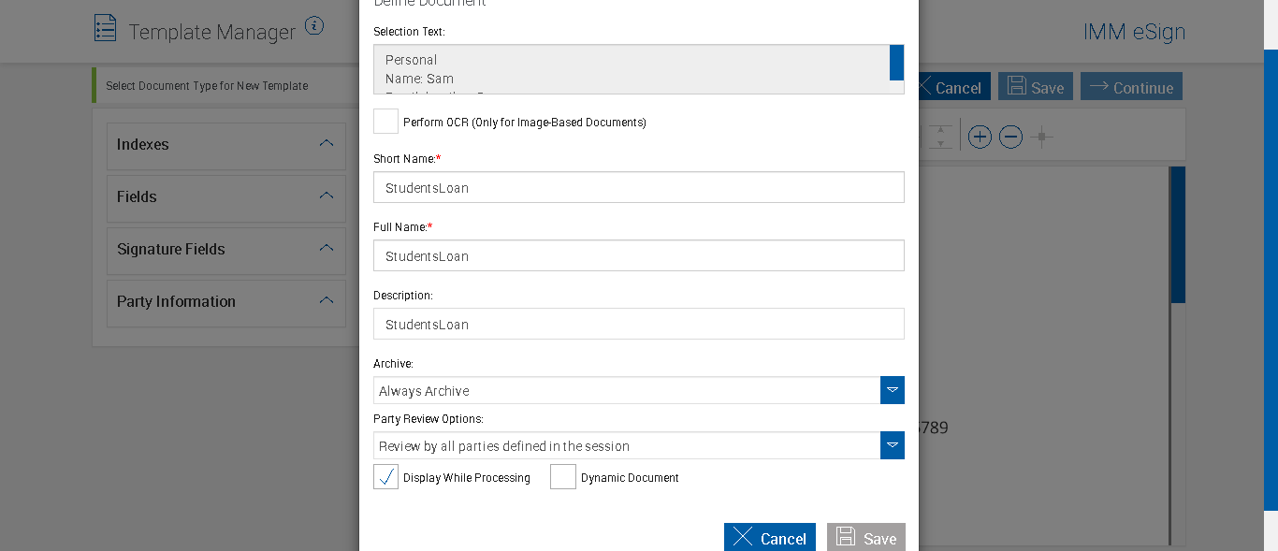Click Cancel in the Define Document dialog
The image size is (1278, 551).
coord(769,538)
